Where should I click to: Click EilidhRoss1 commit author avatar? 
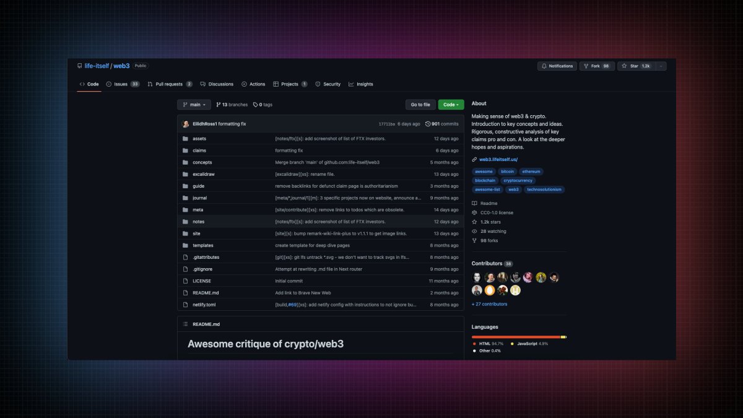pos(186,124)
